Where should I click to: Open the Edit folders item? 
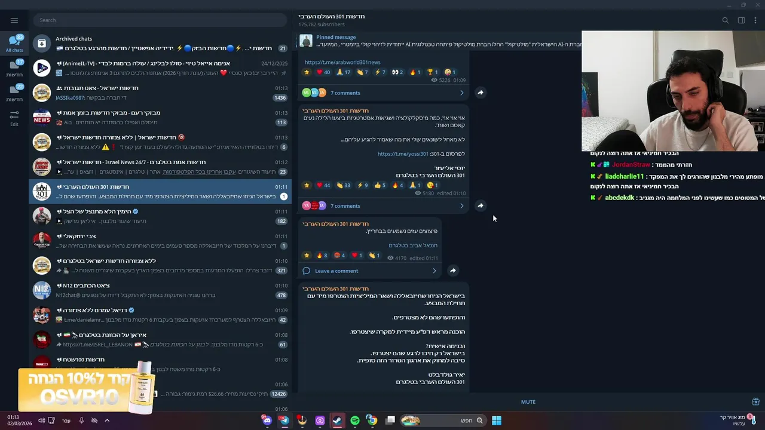point(14,118)
